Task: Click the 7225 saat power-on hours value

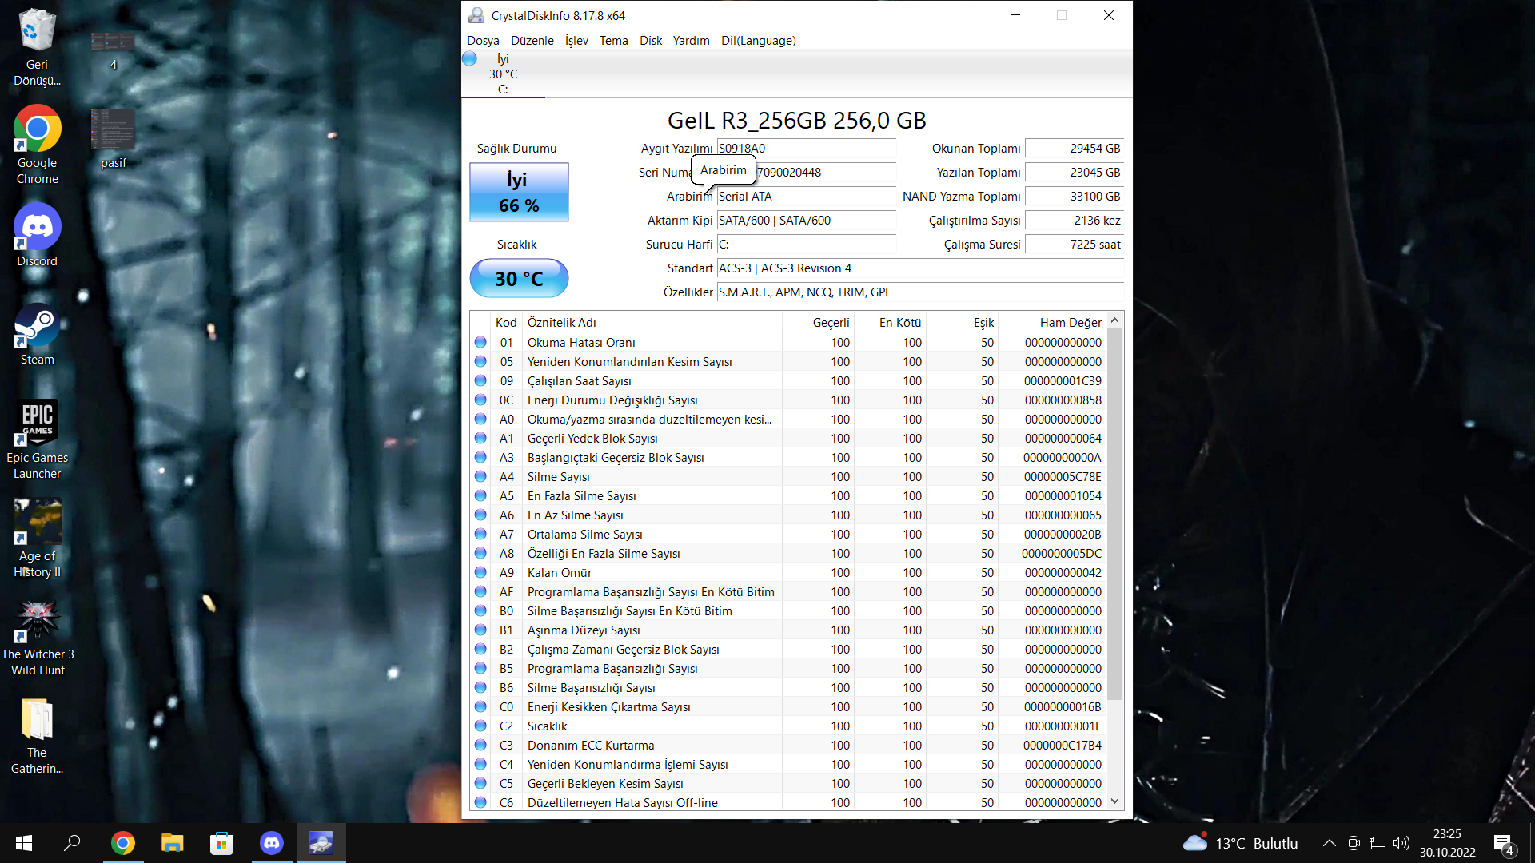Action: point(1074,245)
